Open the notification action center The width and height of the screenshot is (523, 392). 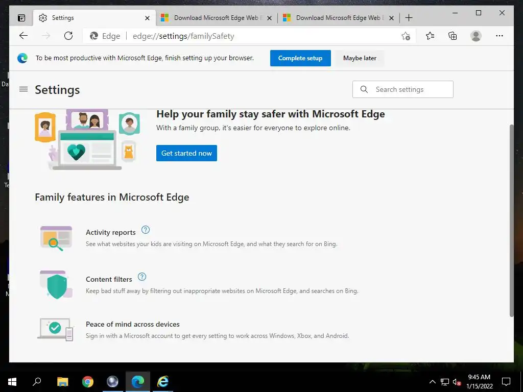(x=506, y=382)
